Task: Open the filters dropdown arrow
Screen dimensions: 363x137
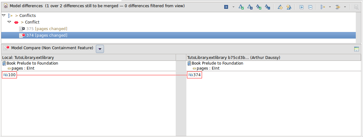Action: [345, 7]
